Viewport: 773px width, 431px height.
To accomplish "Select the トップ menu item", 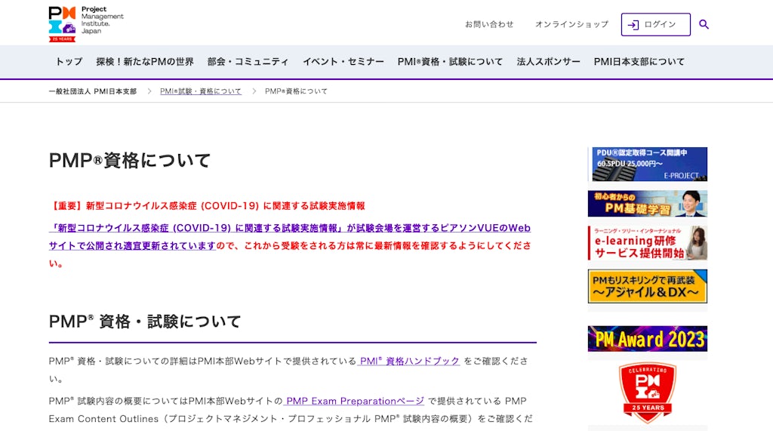I will click(69, 62).
